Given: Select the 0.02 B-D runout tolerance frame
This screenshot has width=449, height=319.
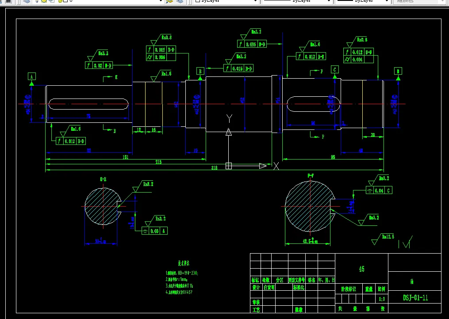Looking at the screenshot, I should point(99,65).
